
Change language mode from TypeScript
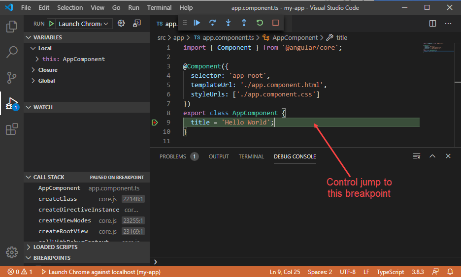point(390,272)
